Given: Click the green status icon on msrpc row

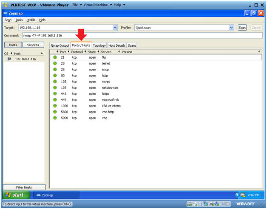Looking at the screenshot, I should [x=55, y=82].
